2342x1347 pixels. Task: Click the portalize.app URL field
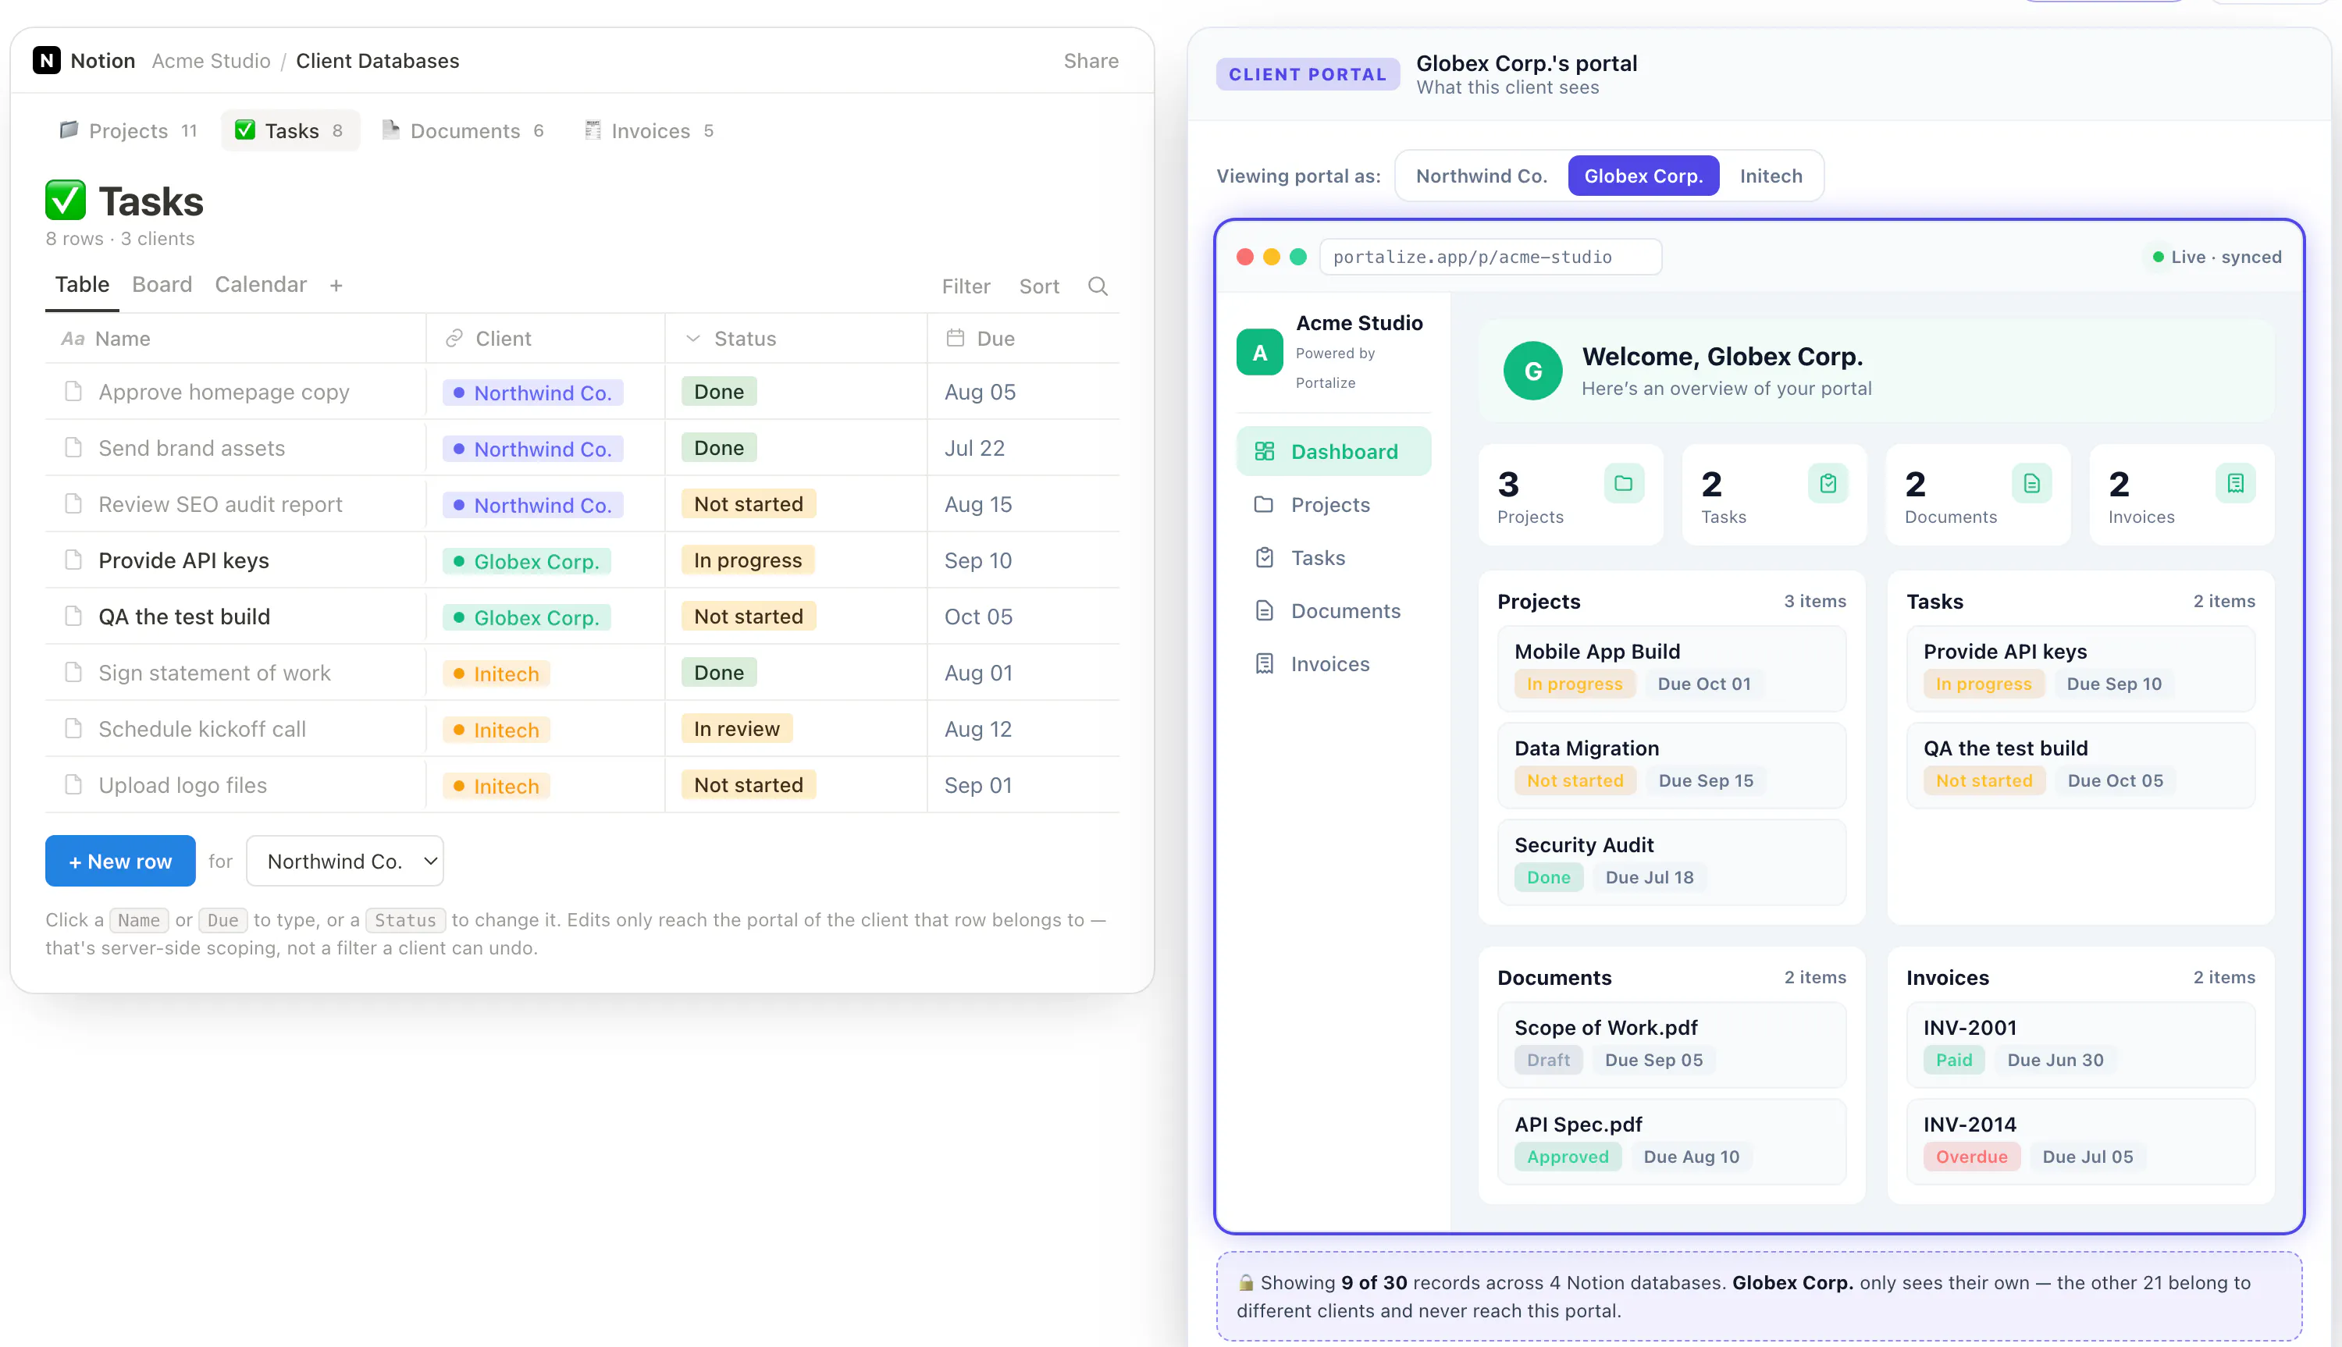point(1490,258)
